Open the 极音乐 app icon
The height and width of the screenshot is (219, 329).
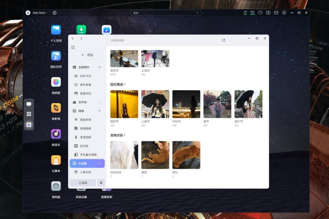click(56, 134)
